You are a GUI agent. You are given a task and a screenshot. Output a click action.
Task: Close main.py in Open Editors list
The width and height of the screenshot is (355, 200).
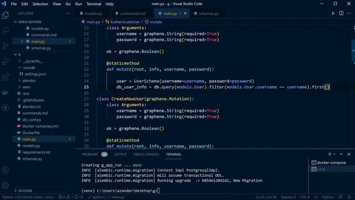(x=22, y=42)
